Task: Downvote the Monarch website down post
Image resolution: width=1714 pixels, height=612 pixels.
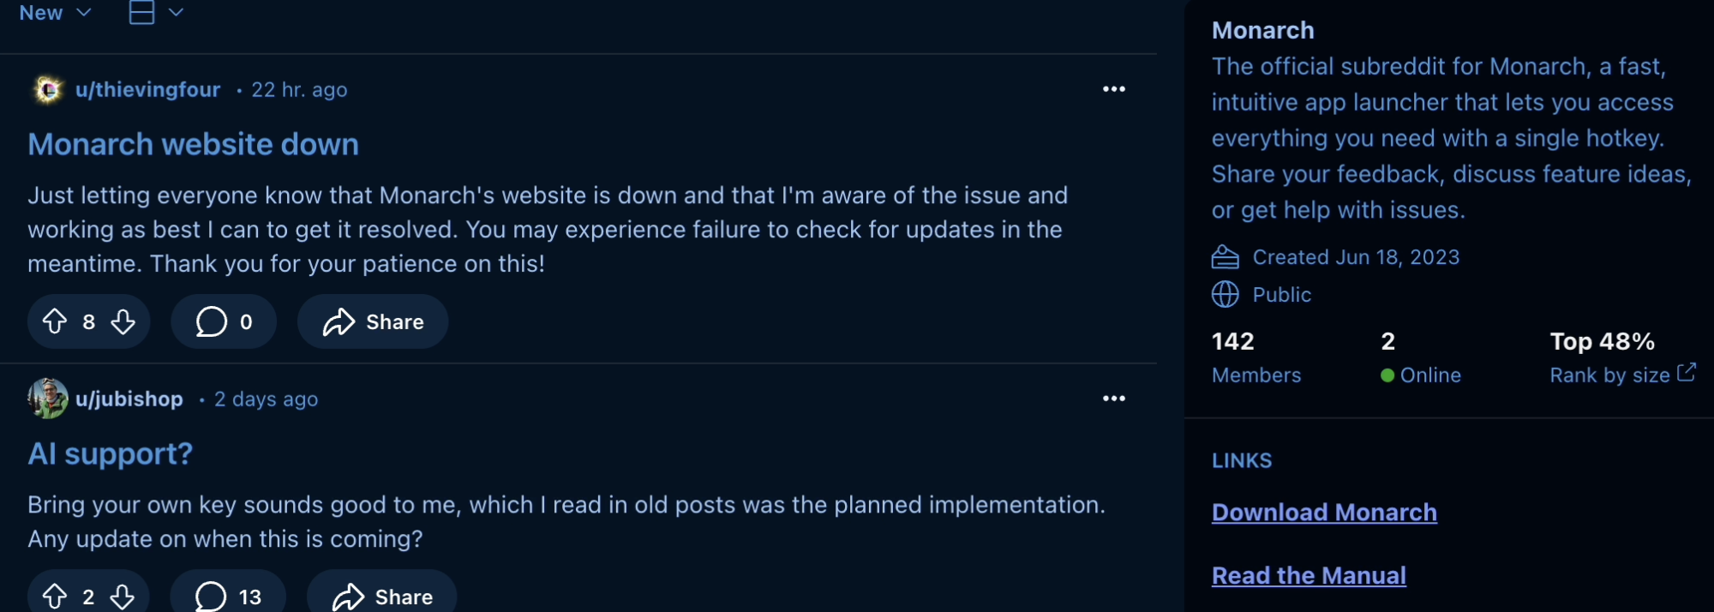Action: [x=123, y=321]
